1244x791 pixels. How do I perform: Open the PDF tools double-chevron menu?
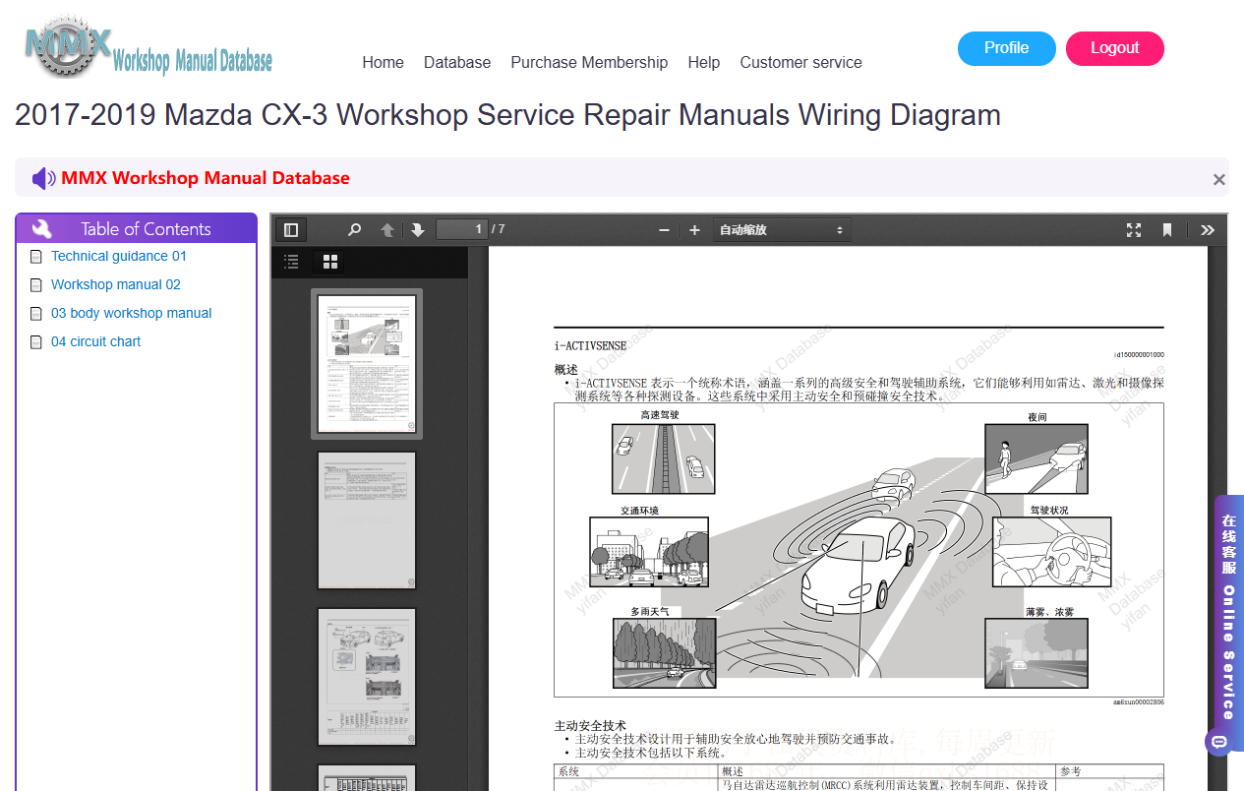click(1208, 230)
